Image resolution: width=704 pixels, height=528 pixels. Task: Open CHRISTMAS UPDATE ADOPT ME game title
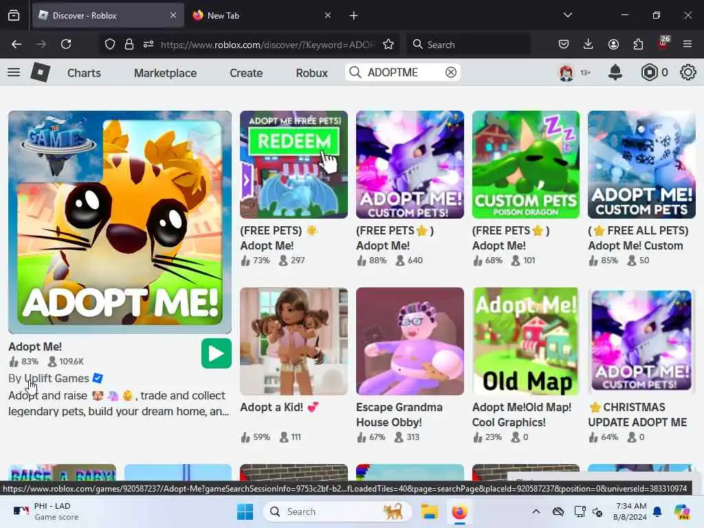pos(638,415)
